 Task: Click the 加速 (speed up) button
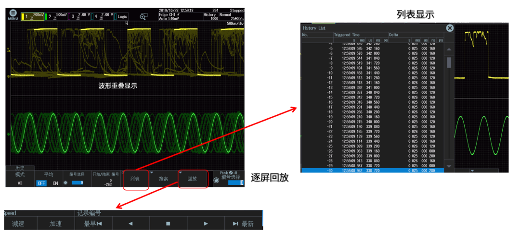click(56, 223)
